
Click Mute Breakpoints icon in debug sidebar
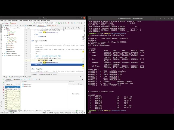[3, 92]
